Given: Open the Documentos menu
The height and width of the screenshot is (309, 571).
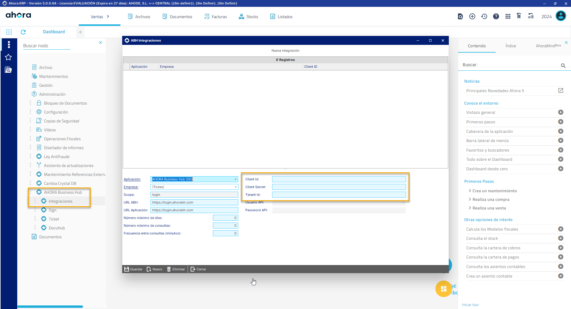Looking at the screenshot, I should (178, 17).
